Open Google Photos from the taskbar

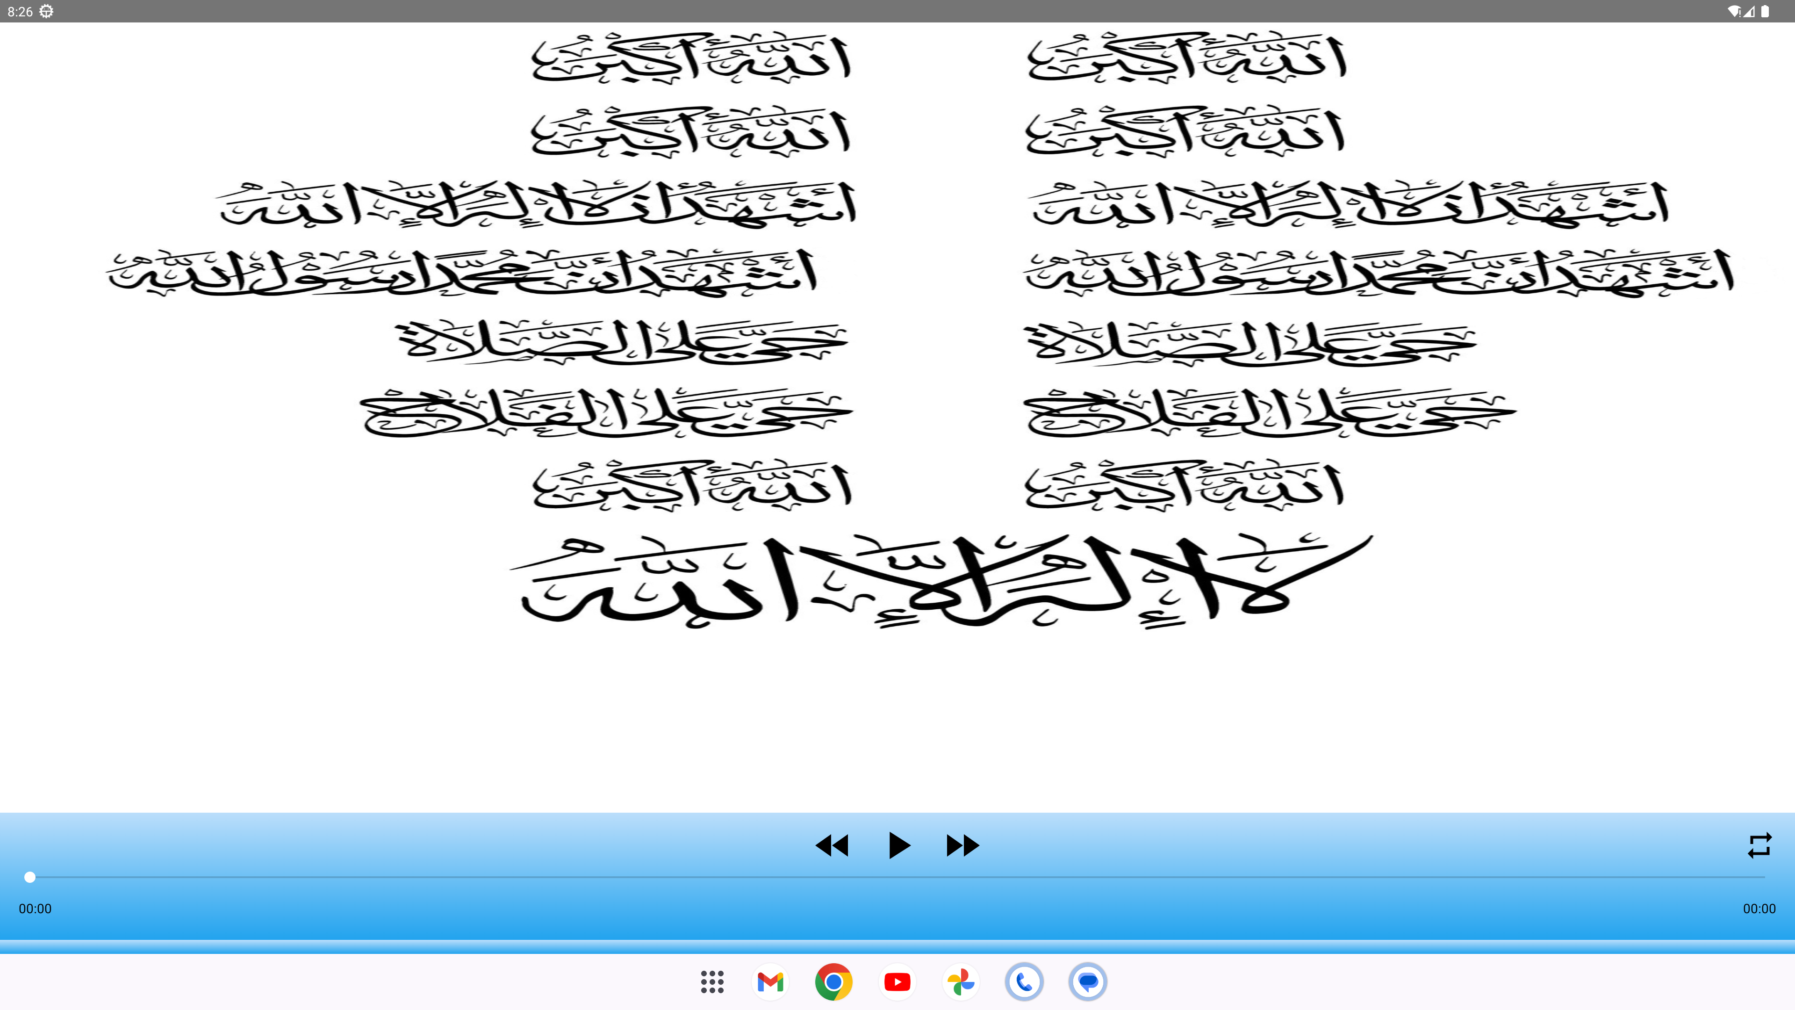[960, 981]
